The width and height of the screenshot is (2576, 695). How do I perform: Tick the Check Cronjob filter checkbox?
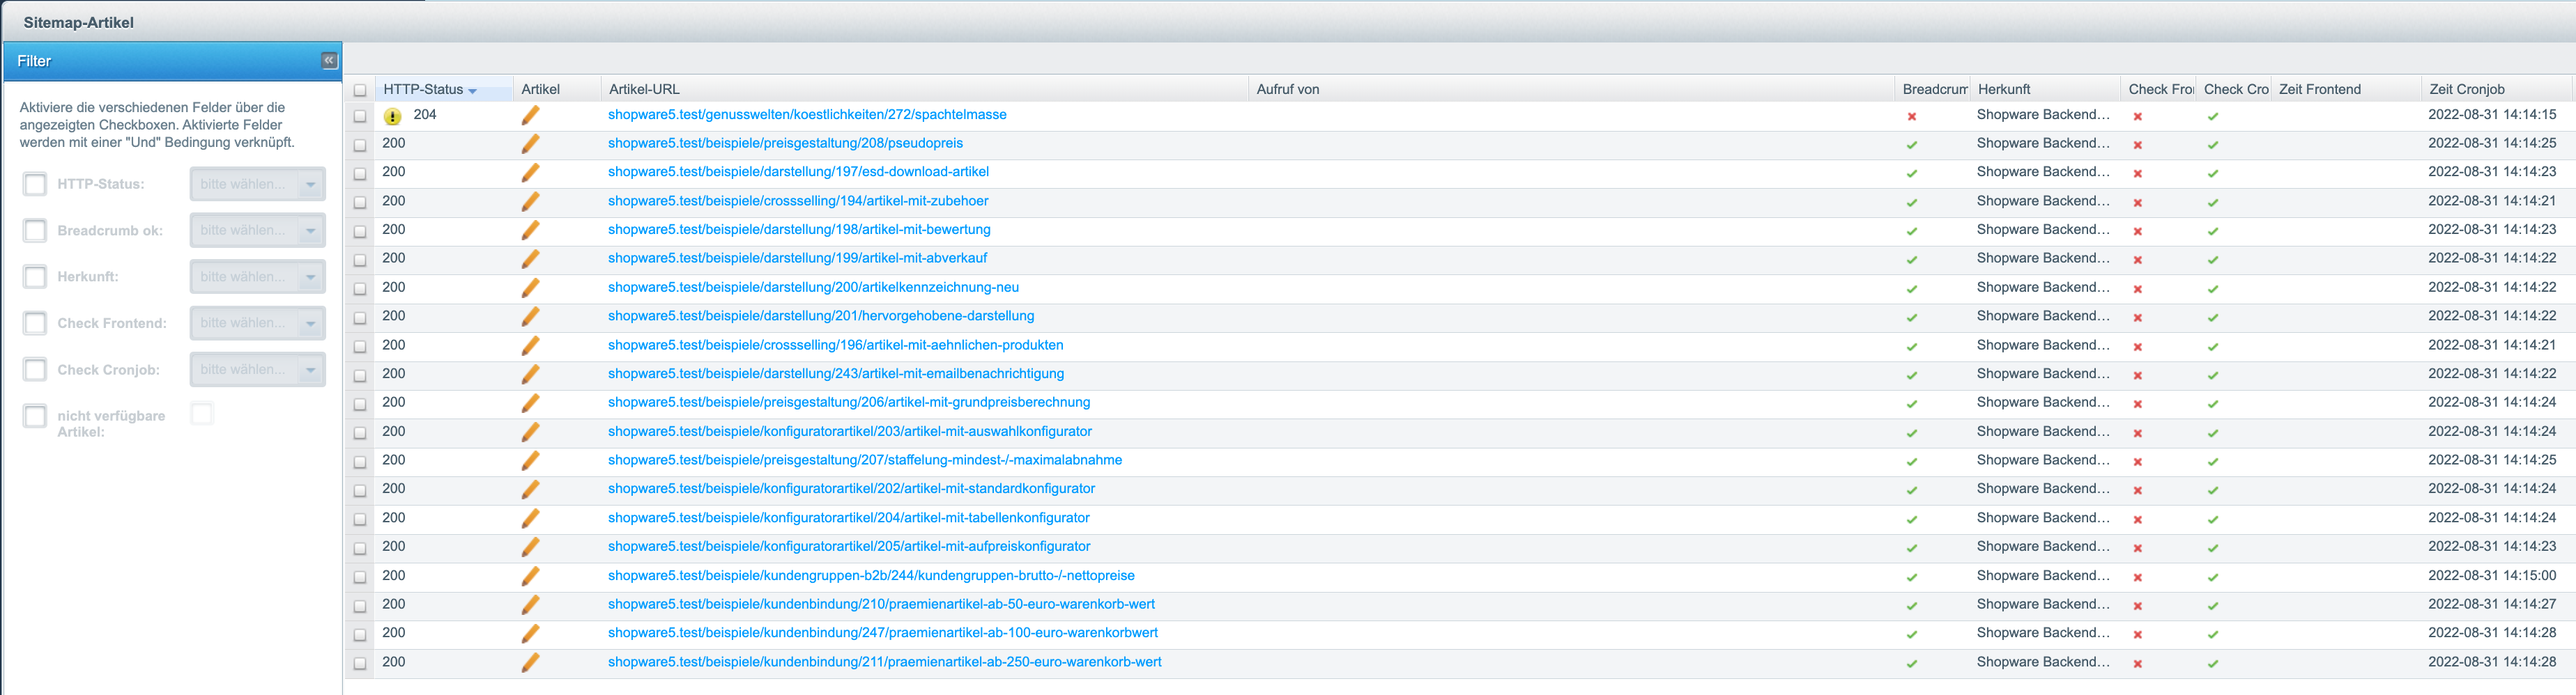(x=35, y=370)
